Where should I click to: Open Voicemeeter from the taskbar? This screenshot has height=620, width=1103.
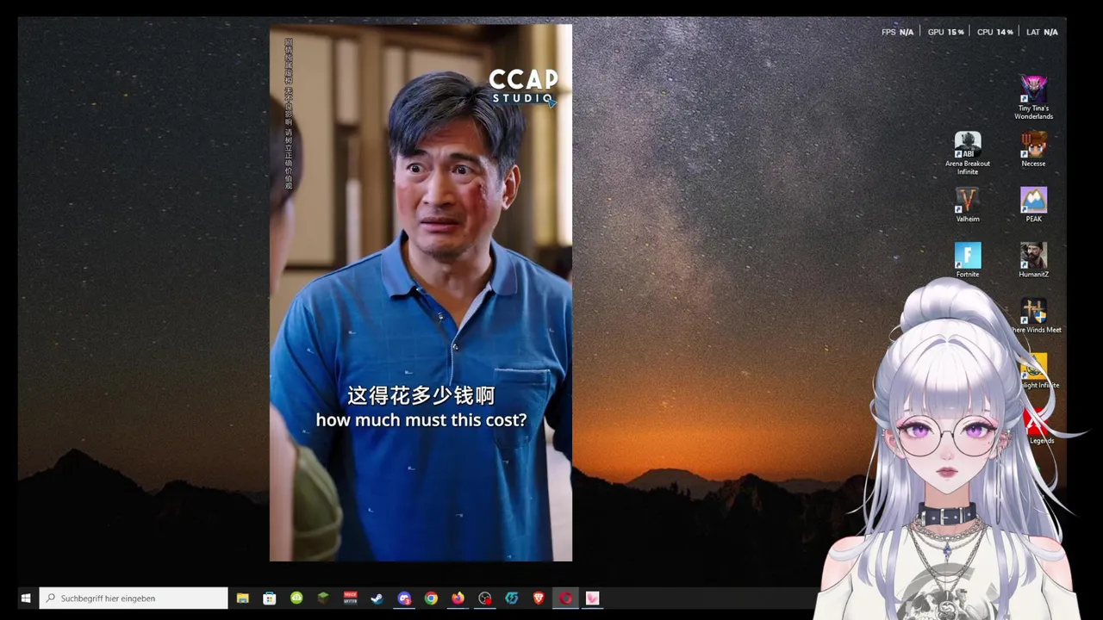click(x=350, y=598)
